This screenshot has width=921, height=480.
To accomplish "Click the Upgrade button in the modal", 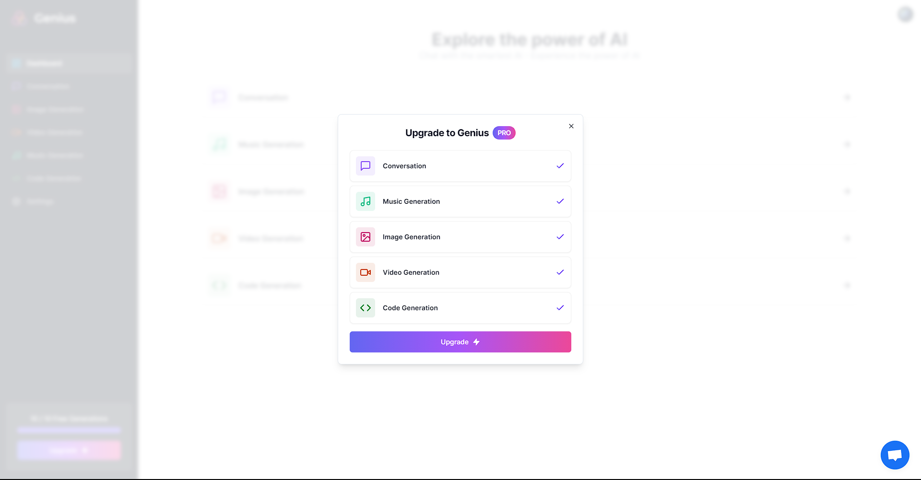I will pyautogui.click(x=460, y=341).
